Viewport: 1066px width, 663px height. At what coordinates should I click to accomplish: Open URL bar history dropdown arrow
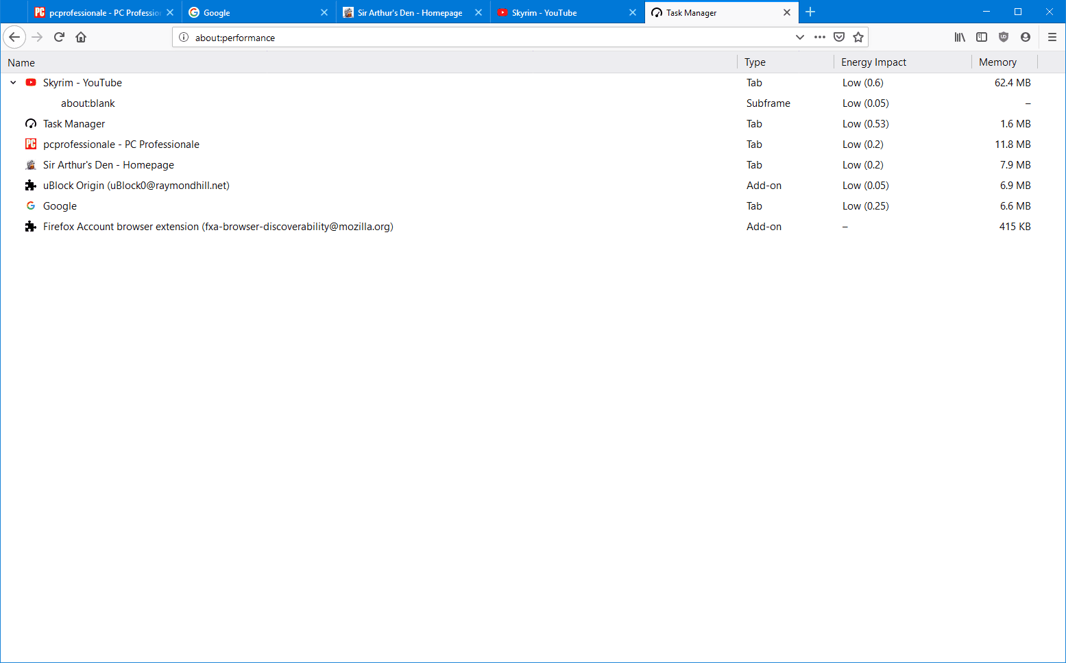pyautogui.click(x=799, y=37)
